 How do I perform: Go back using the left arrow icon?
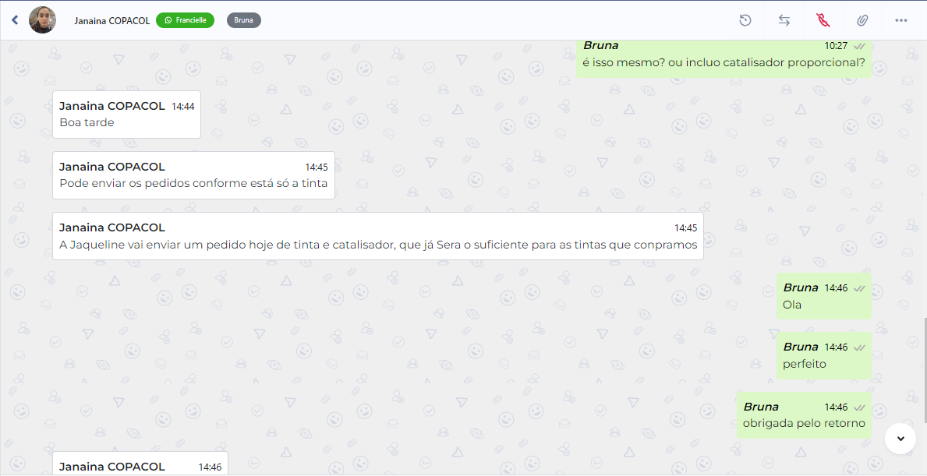click(15, 20)
